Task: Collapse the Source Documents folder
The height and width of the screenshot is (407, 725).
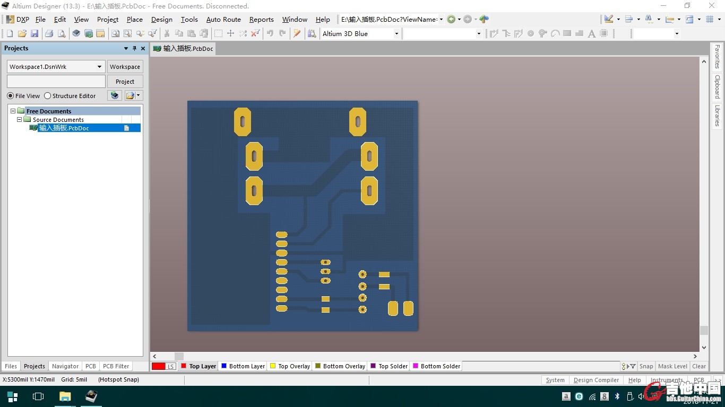Action: [x=20, y=120]
